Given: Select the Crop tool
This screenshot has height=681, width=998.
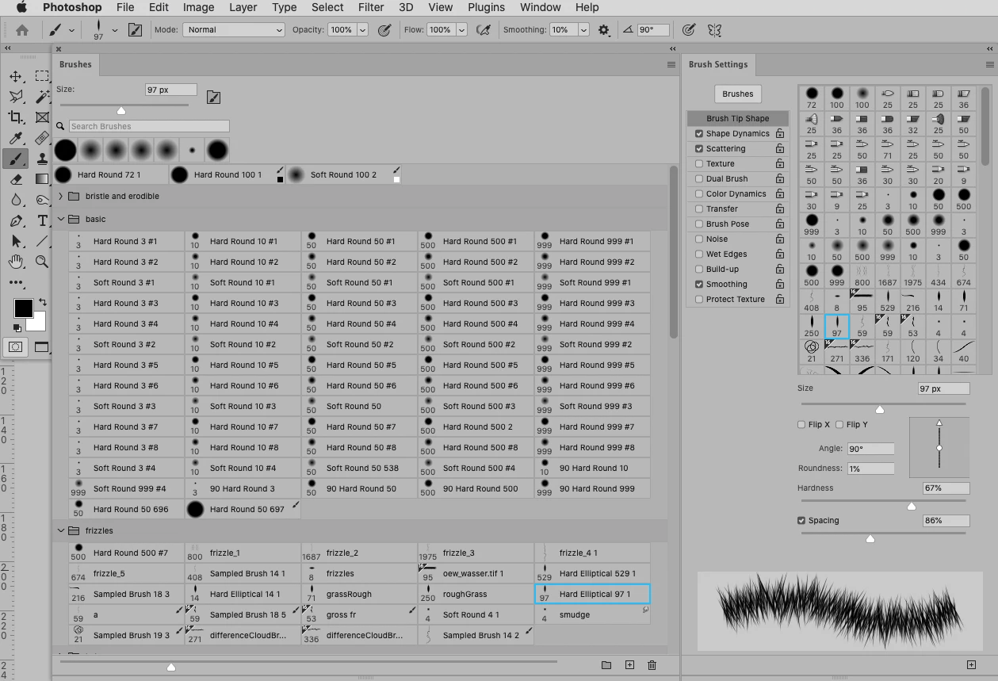Looking at the screenshot, I should 15,117.
